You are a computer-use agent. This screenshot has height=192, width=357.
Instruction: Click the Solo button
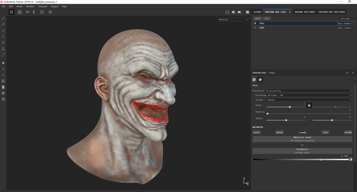click(x=257, y=19)
